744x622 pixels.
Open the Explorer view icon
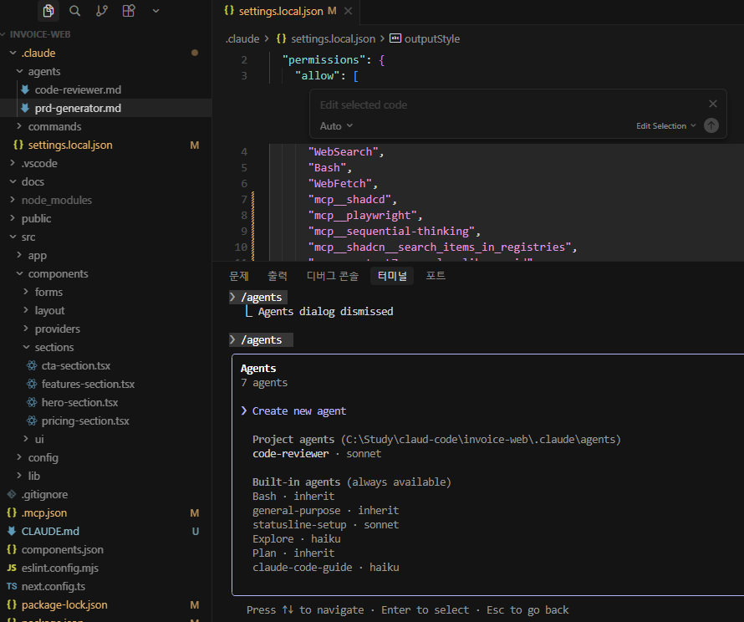(x=48, y=11)
